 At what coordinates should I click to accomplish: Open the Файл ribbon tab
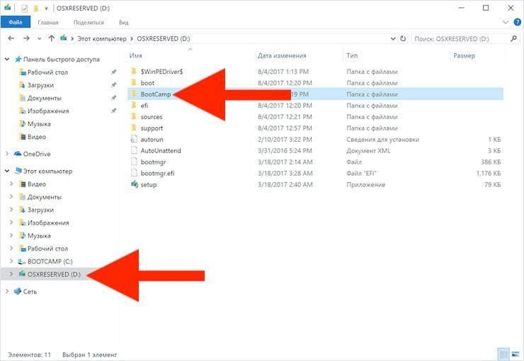point(16,23)
